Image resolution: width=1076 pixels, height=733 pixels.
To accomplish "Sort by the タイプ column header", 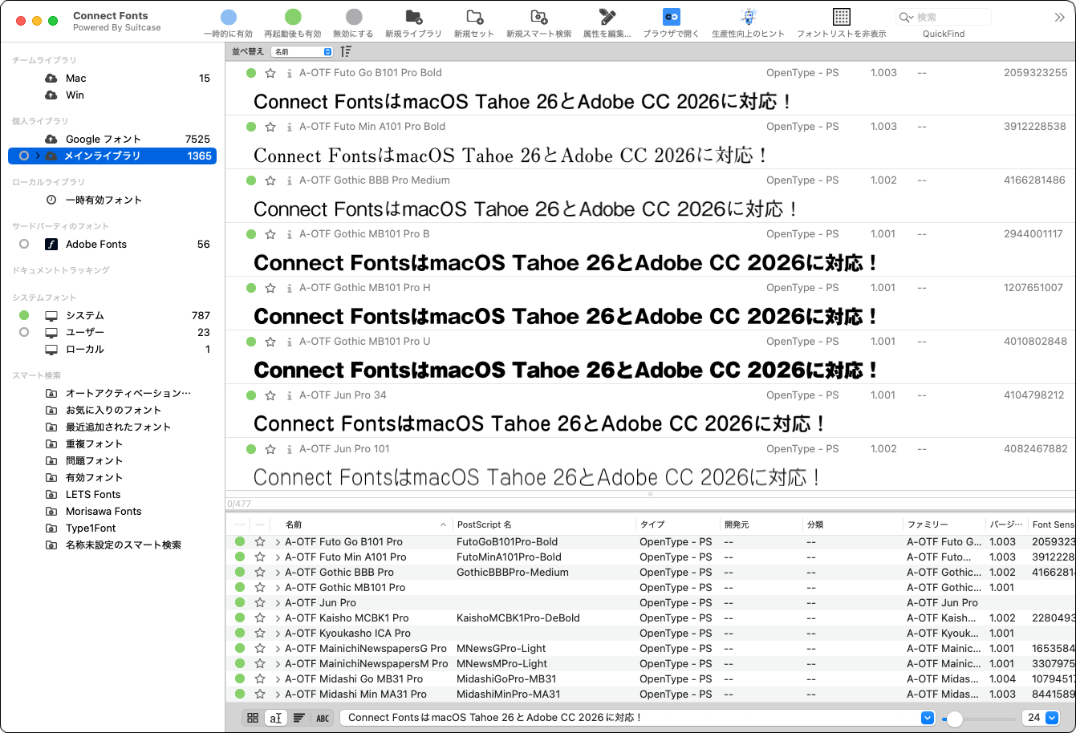I will [x=677, y=524].
